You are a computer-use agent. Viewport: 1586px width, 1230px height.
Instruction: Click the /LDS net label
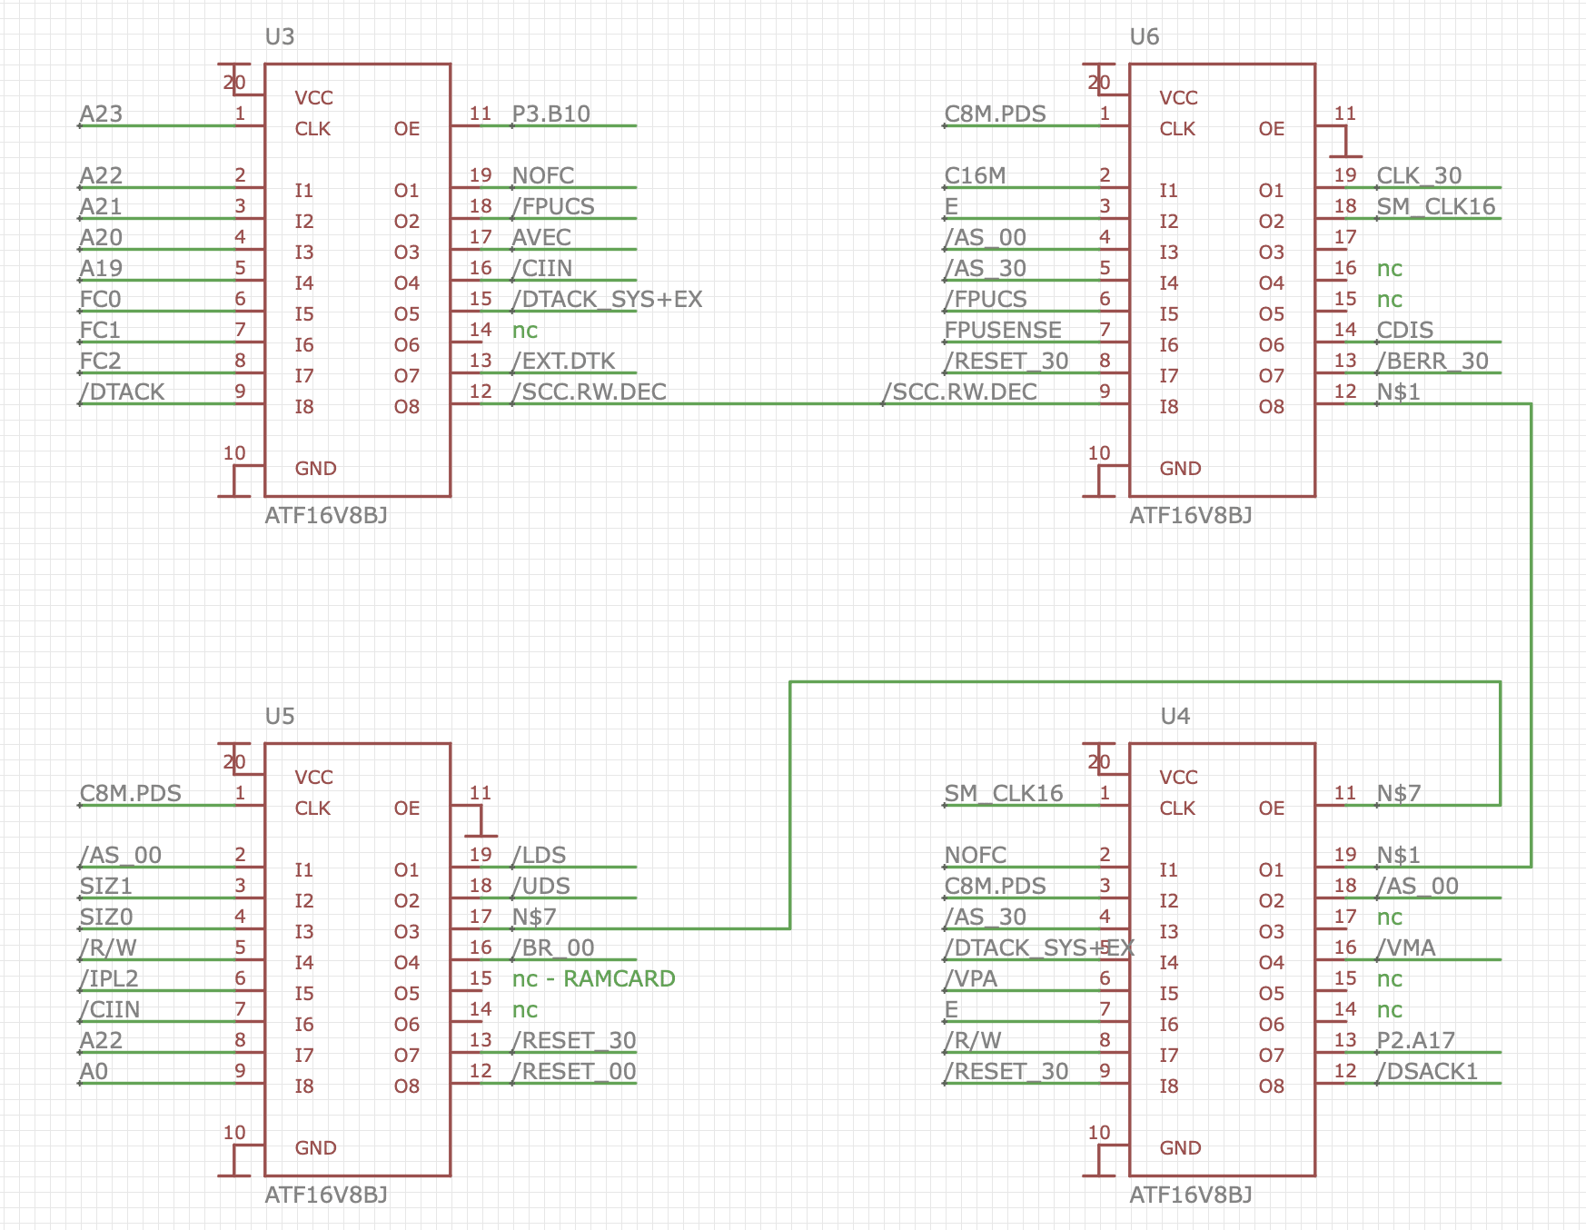[x=539, y=855]
